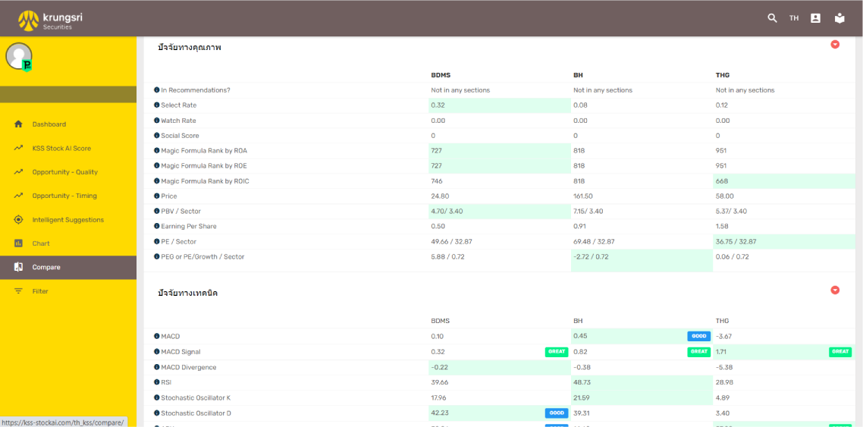Collapse the ปัจจัยทางเทคนิค section
863x427 pixels.
click(835, 290)
